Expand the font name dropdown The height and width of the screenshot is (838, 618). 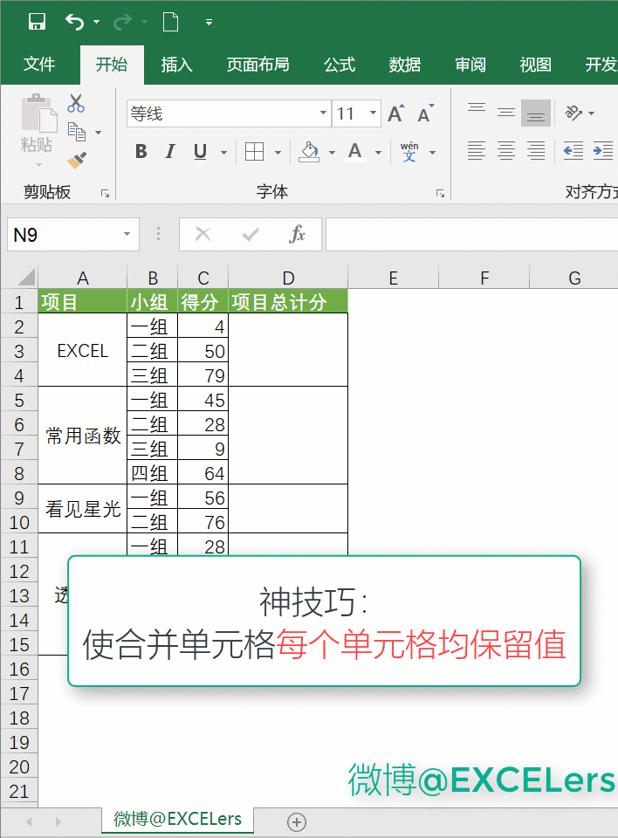pos(323,113)
